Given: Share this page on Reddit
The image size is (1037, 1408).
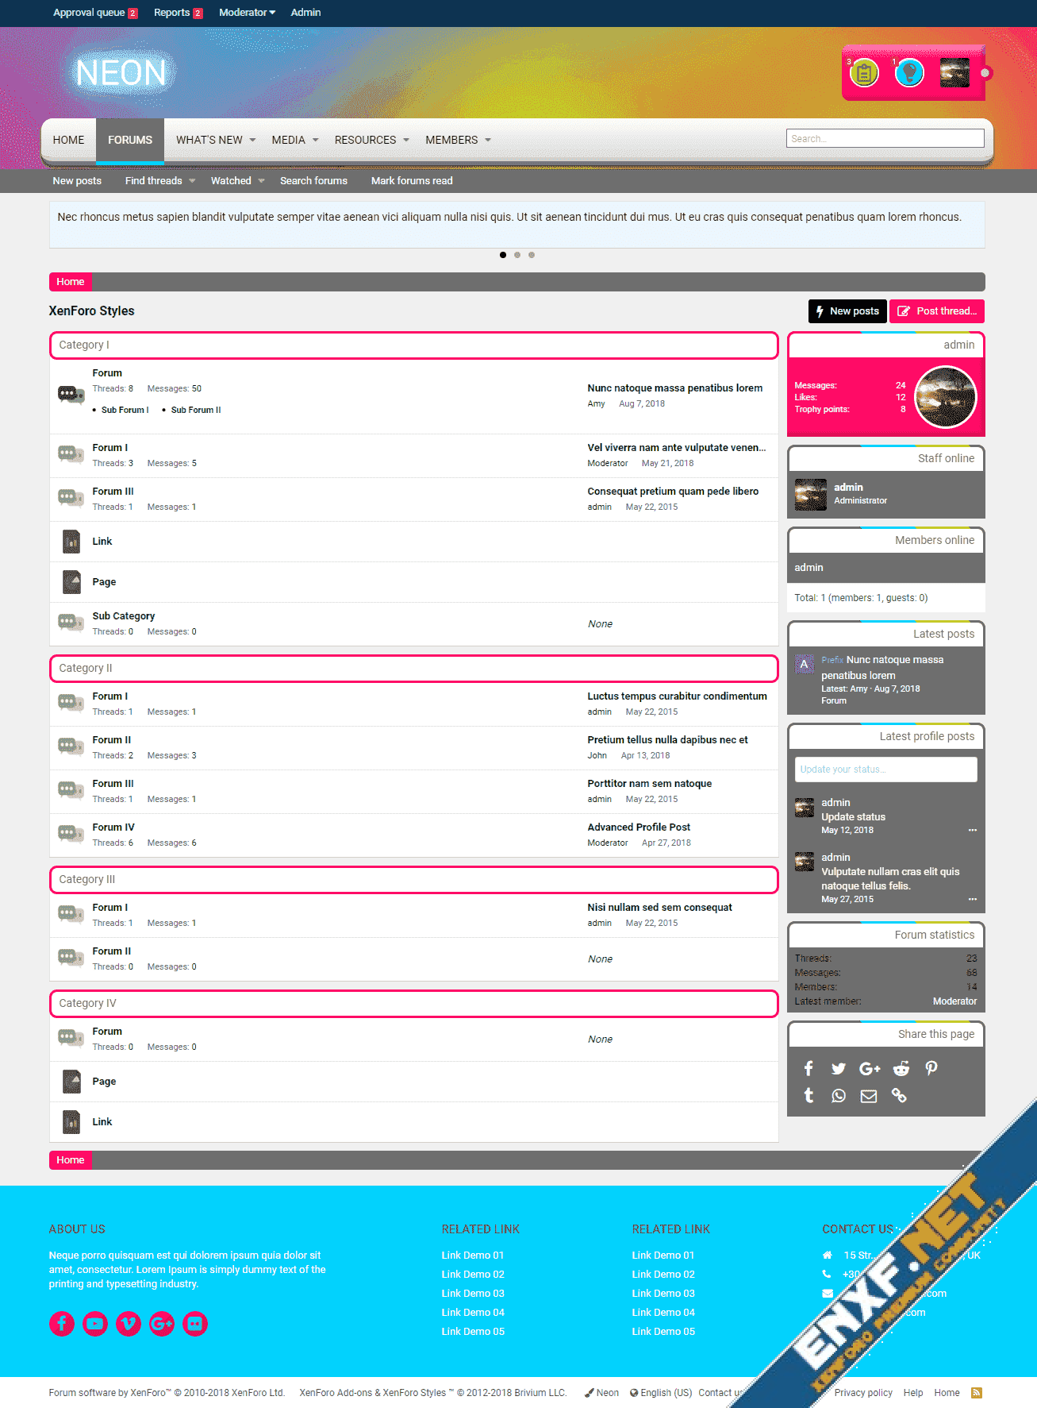Looking at the screenshot, I should [x=901, y=1068].
